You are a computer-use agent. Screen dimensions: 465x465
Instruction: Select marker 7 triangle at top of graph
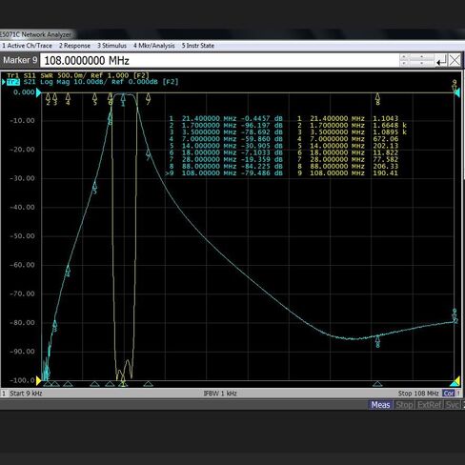(x=148, y=98)
